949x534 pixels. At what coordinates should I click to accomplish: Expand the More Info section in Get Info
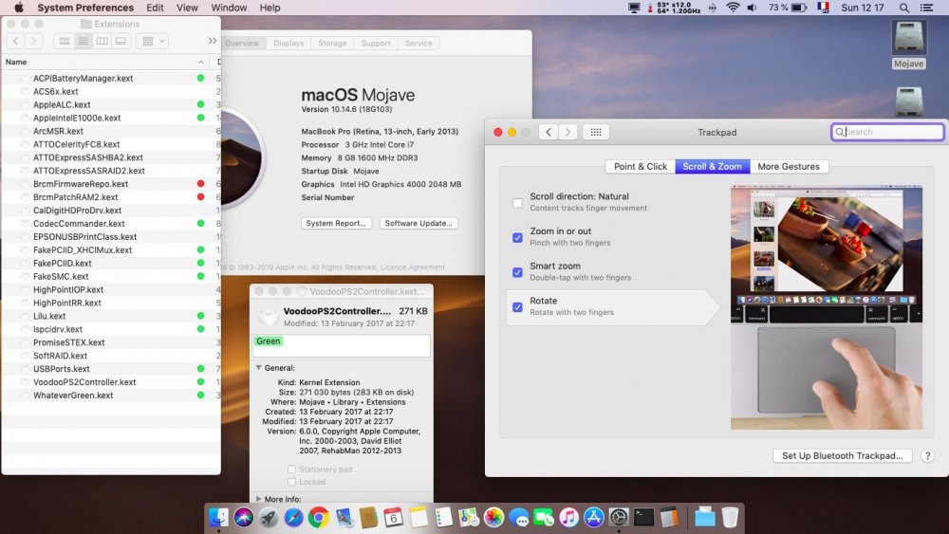click(259, 499)
